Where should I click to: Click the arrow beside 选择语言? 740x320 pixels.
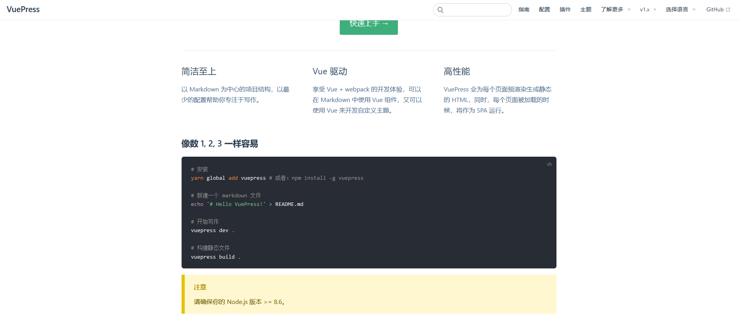coord(694,10)
